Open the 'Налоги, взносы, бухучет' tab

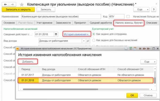point(129,23)
